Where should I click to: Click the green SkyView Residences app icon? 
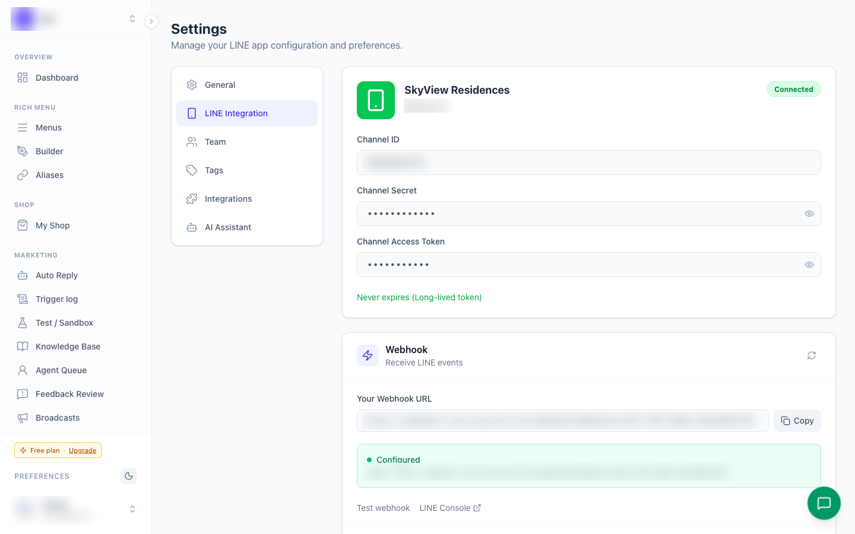tap(376, 100)
